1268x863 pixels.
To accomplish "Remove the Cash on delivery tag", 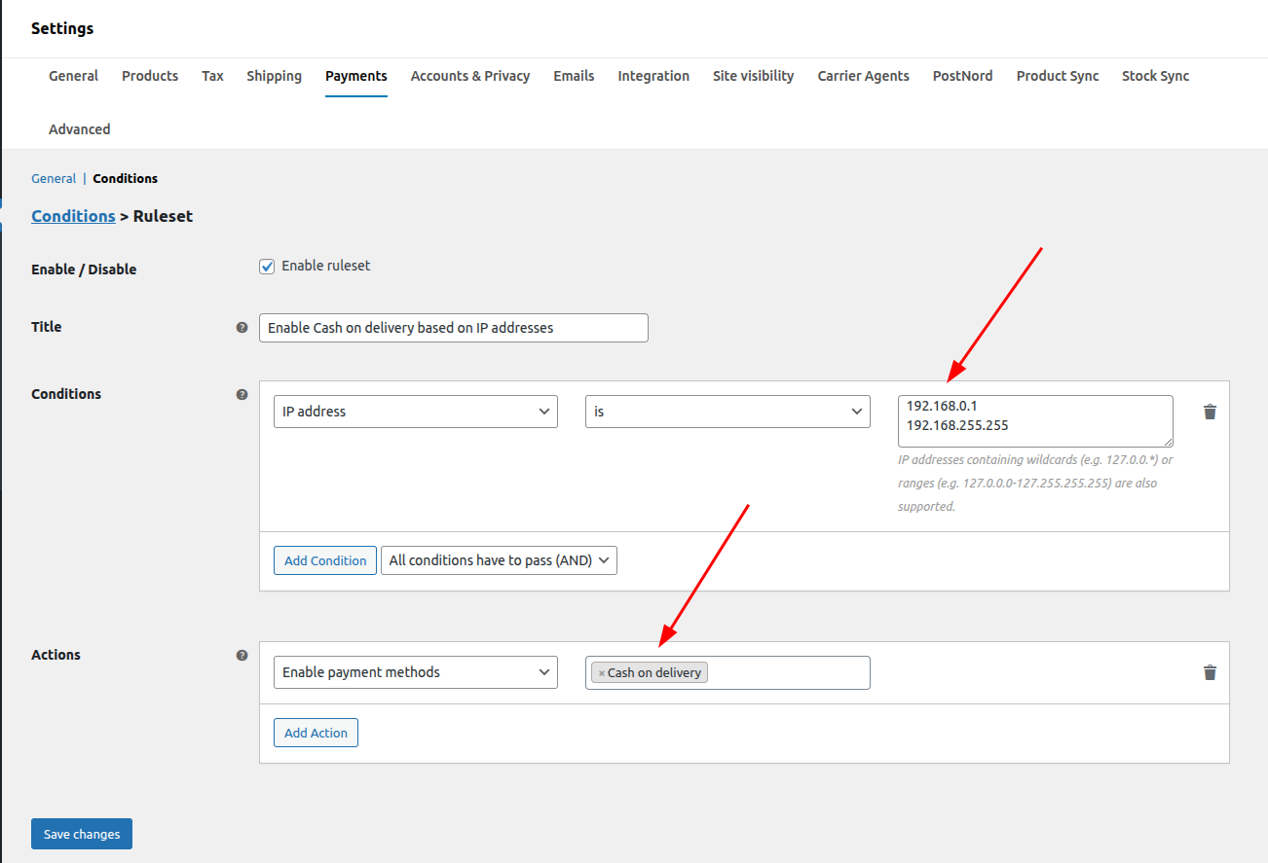I will [601, 673].
